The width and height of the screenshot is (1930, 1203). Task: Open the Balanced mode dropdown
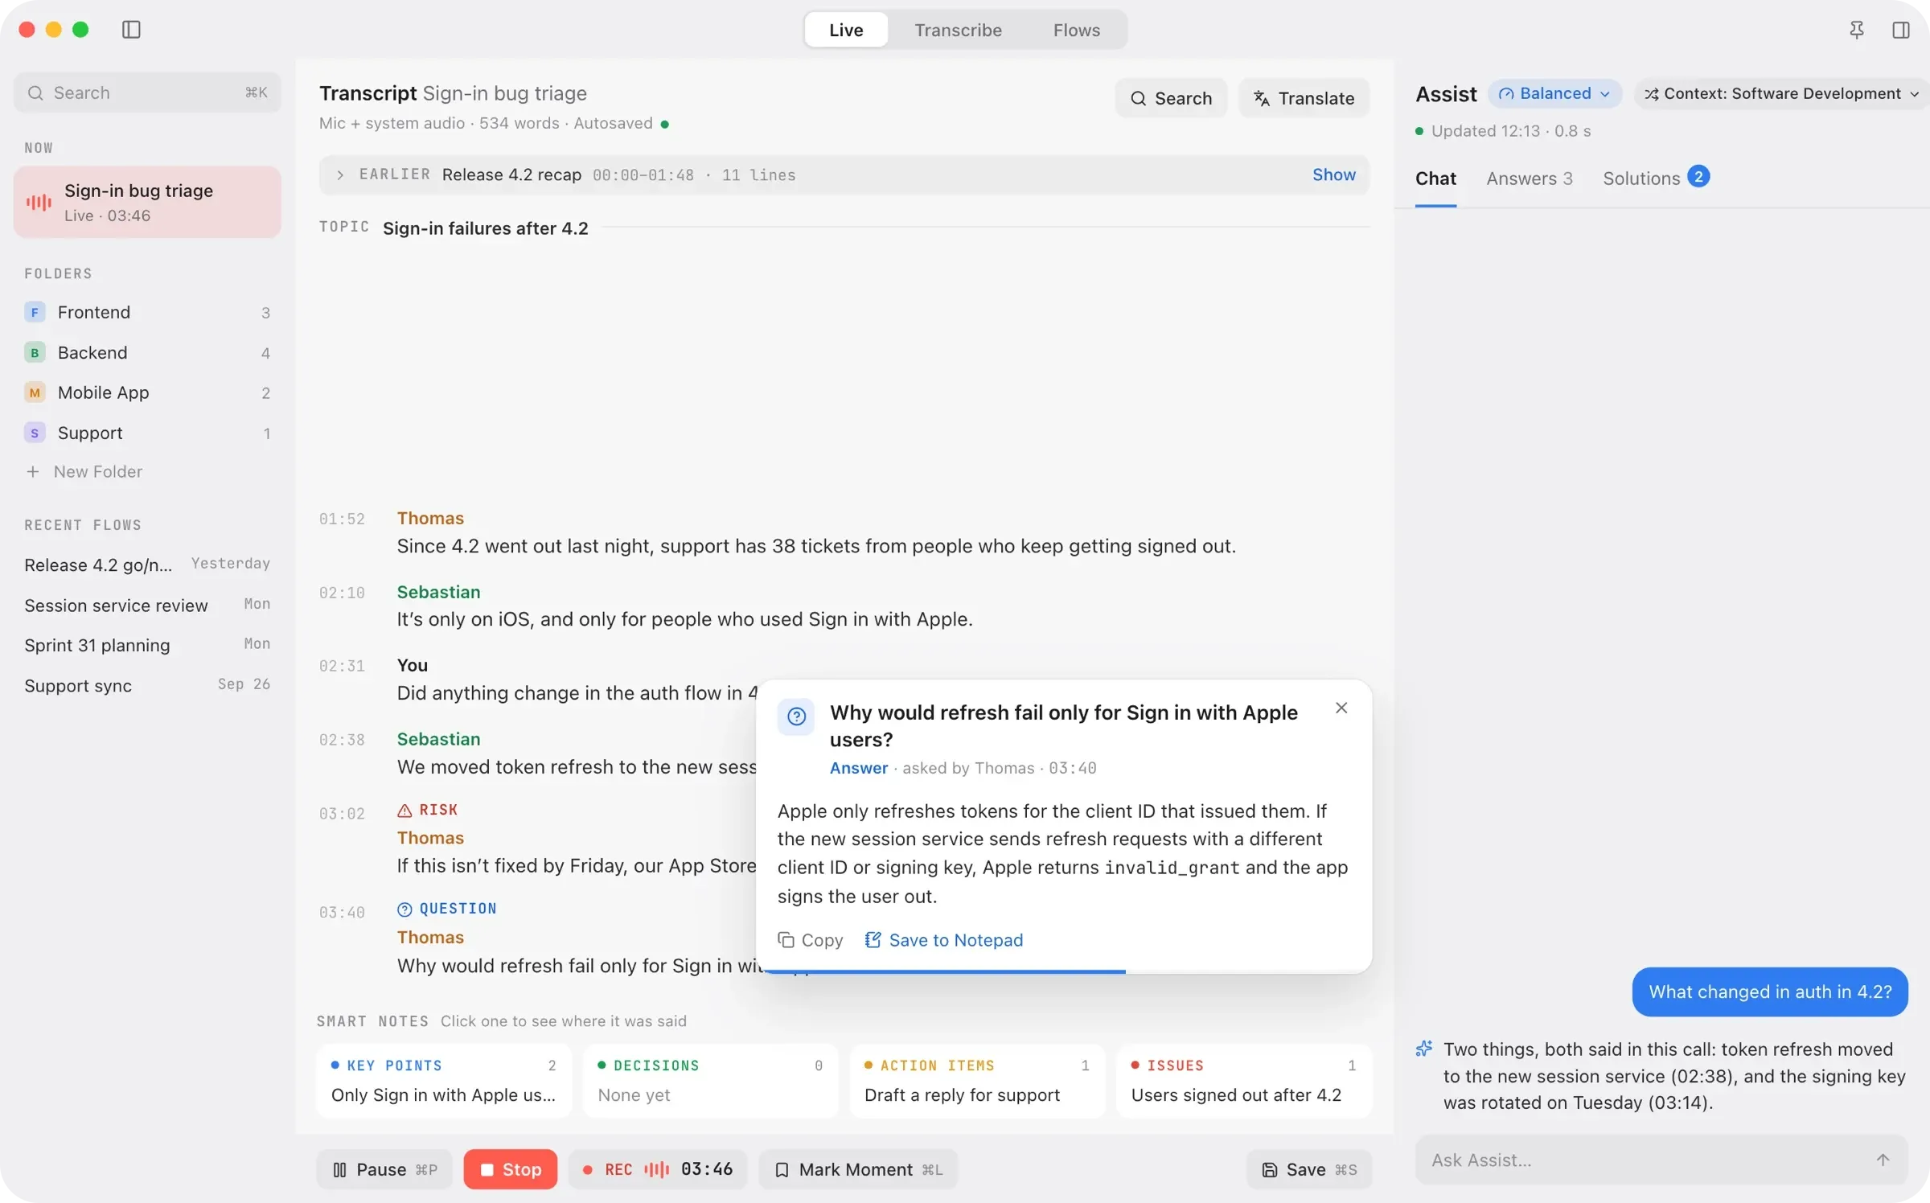(1554, 93)
